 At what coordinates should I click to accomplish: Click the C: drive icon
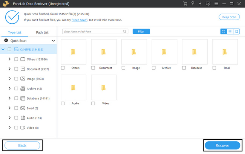16,49
